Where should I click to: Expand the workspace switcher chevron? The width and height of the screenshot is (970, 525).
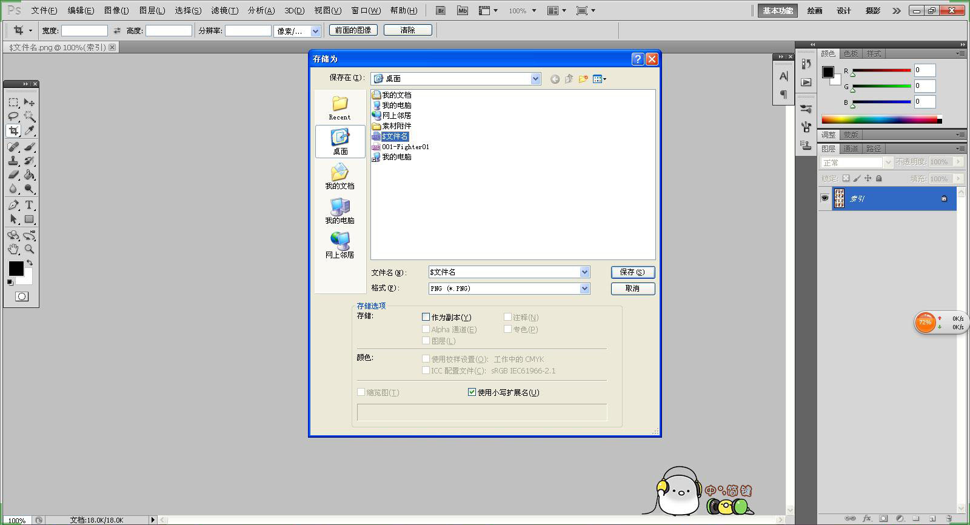[x=897, y=10]
